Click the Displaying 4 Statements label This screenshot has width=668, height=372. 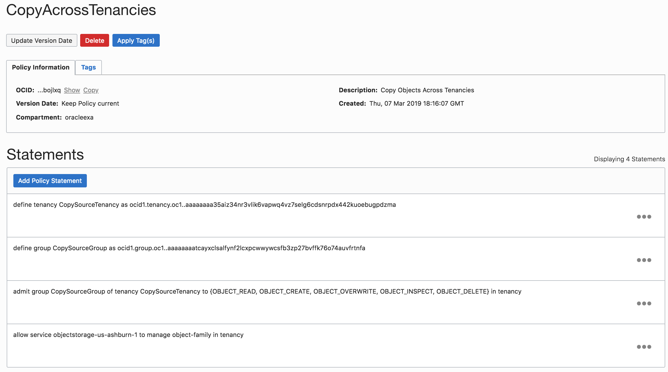coord(629,159)
